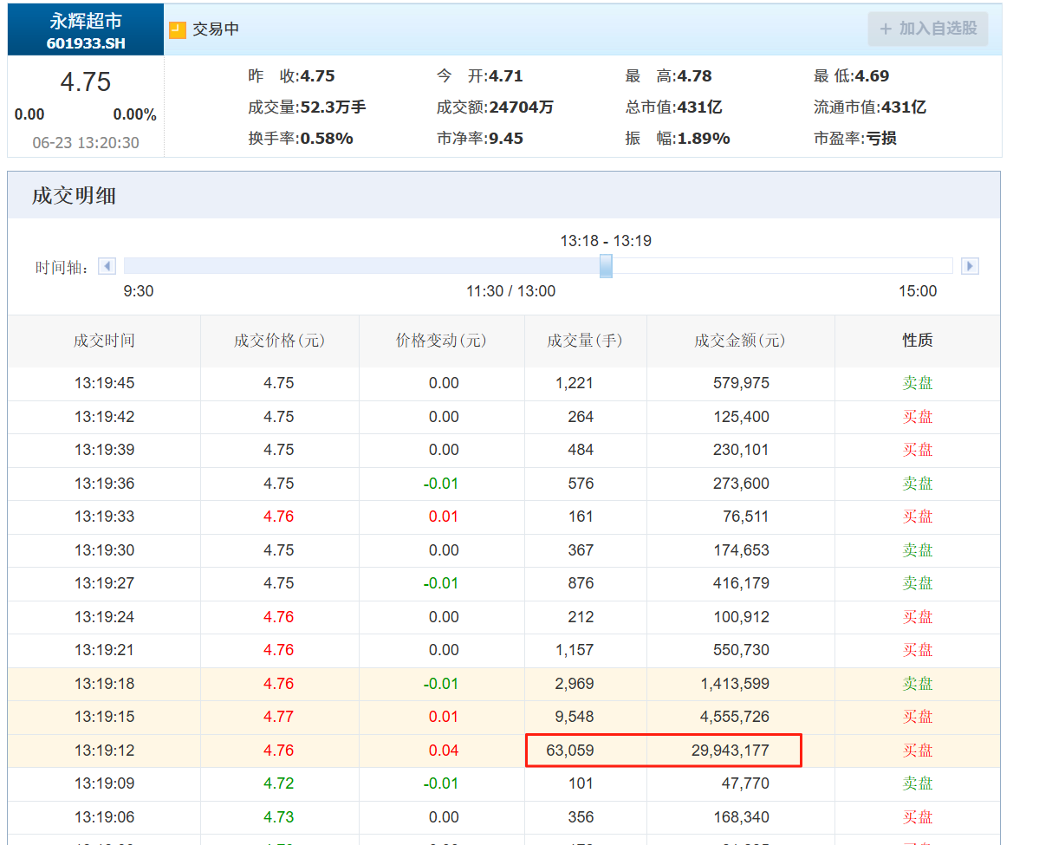Screen dimensions: 1039x845
Task: Click the 成交价格(元) column header
Action: click(279, 341)
